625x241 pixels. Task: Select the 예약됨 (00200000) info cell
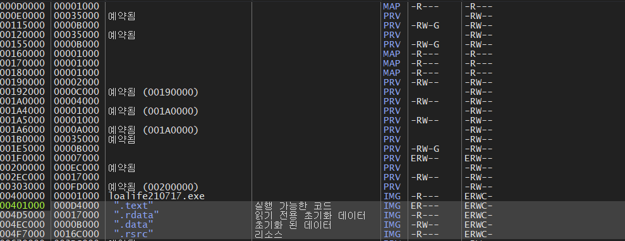(154, 187)
